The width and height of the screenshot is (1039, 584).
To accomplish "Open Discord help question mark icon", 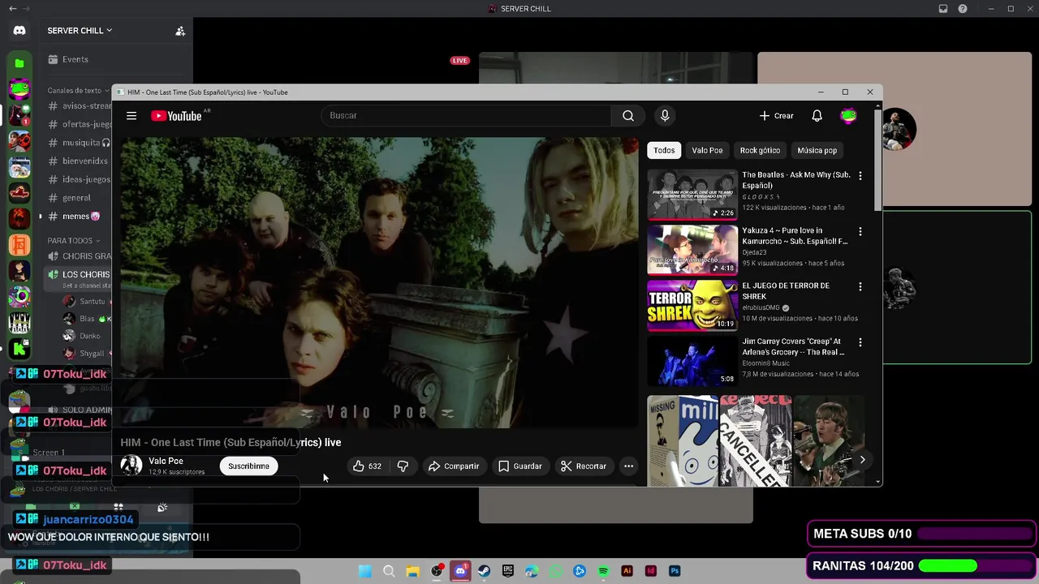I will (963, 9).
